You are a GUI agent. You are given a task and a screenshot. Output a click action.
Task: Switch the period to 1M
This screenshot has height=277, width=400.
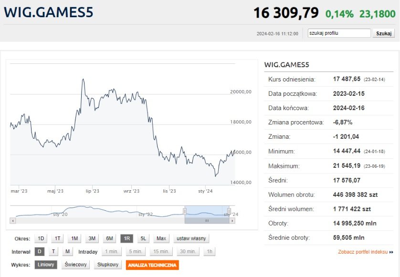[x=74, y=238]
